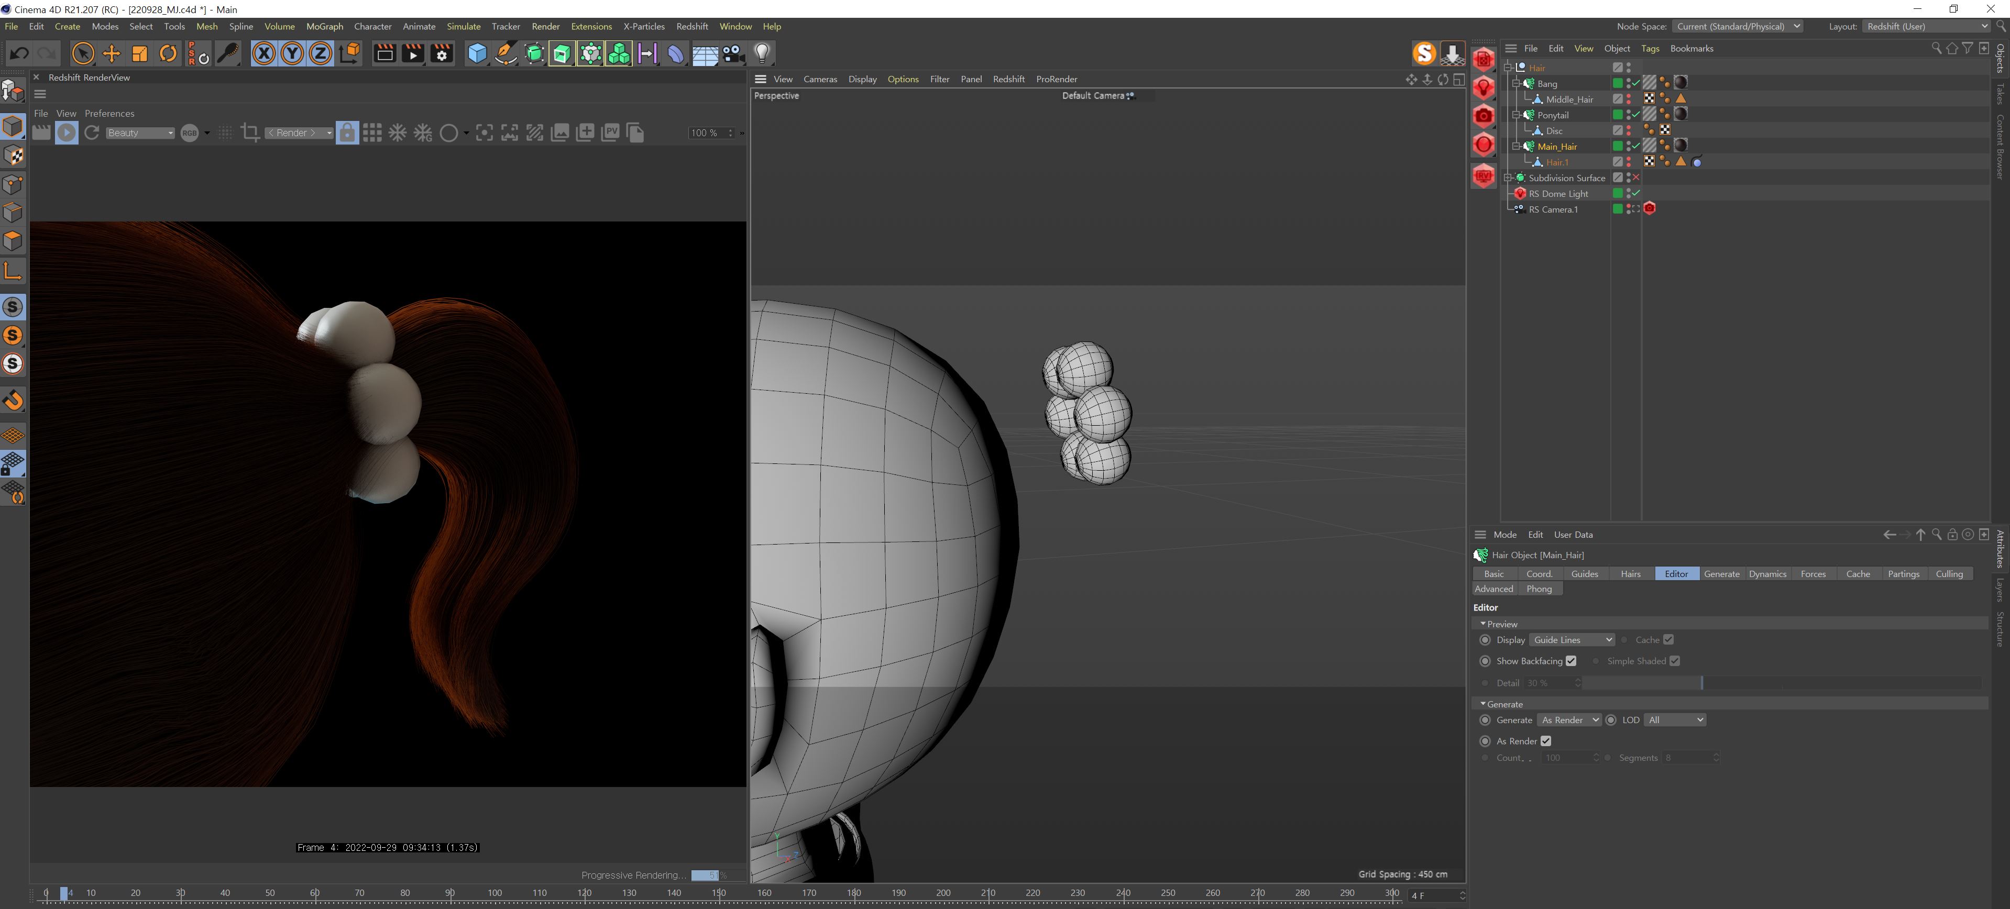This screenshot has width=2010, height=909.
Task: Toggle Show Backfacing checkbox
Action: pos(1570,661)
